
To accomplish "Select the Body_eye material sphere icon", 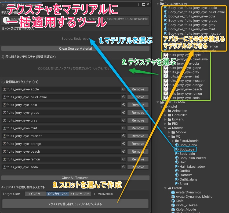I will click(176, 149).
